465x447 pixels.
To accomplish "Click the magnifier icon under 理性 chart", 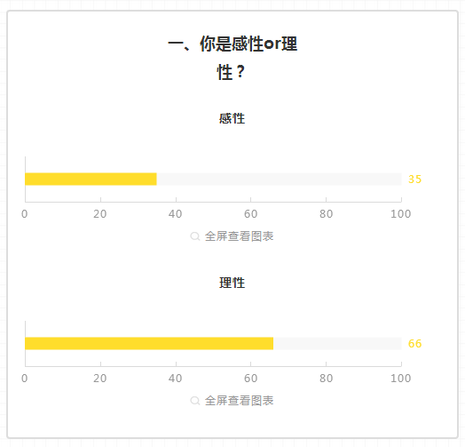I will pos(195,401).
